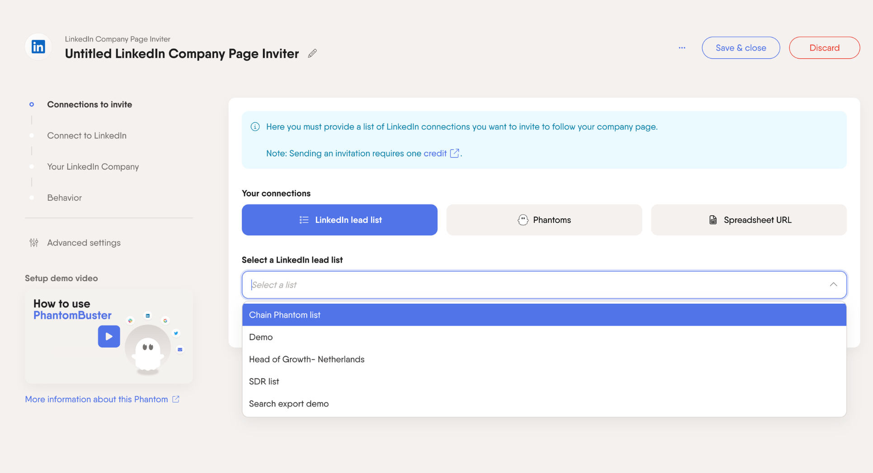Click the Untitled LinkedIn Company Page Inviter title
This screenshot has height=473, width=873.
tap(182, 54)
